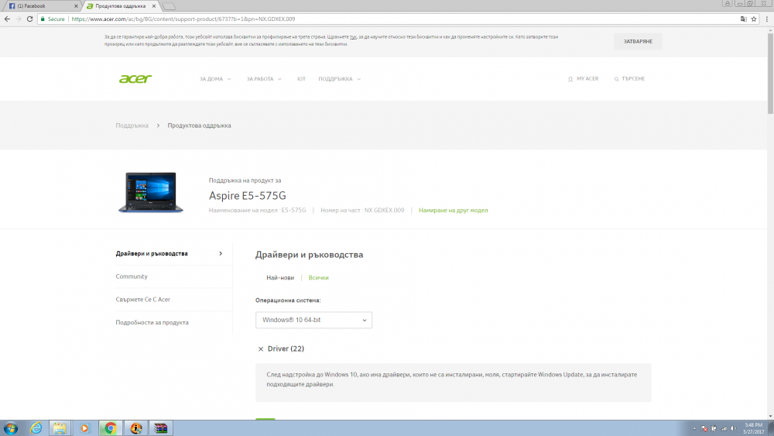
Task: Click the Aspire E5-575G heading text
Action: [x=248, y=195]
